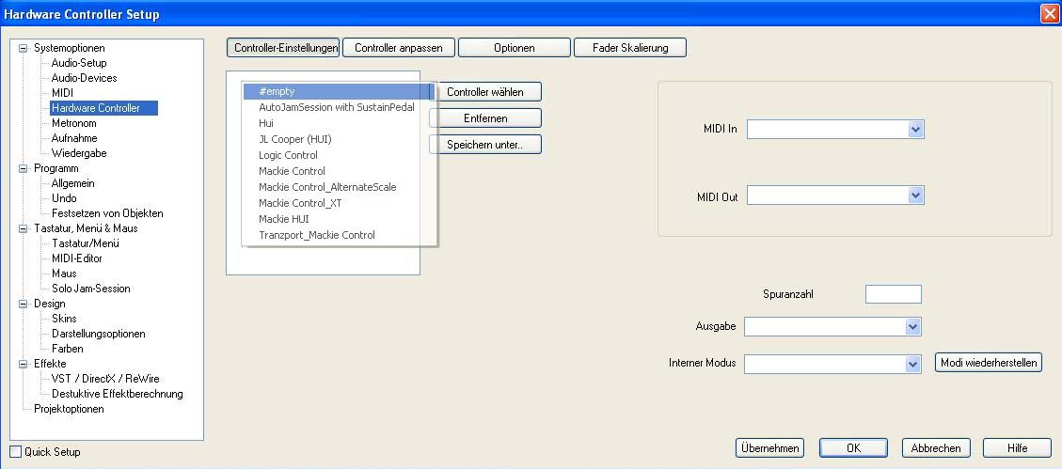This screenshot has height=469, width=1062.
Task: Collapse the Effekte tree node
Action: 24,364
